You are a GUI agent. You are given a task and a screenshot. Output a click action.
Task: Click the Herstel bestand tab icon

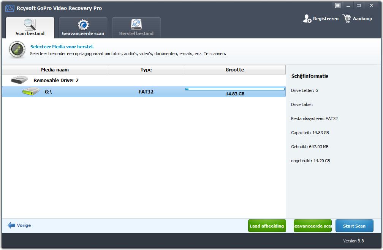click(x=136, y=25)
